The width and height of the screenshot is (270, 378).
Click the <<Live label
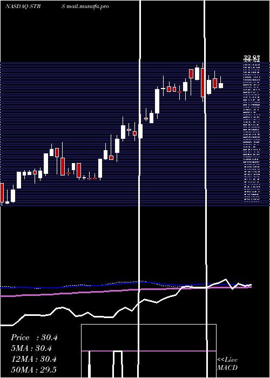227,360
